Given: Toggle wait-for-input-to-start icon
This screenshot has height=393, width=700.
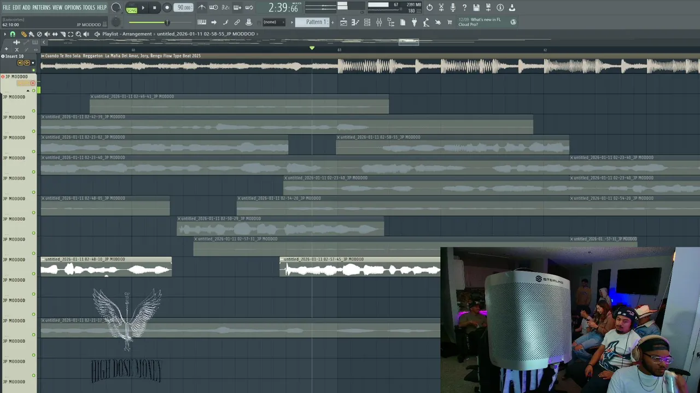Looking at the screenshot, I should (x=214, y=8).
